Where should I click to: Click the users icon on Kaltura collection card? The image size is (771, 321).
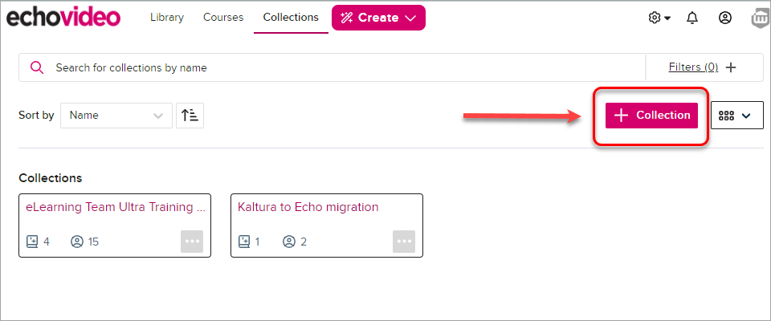[x=288, y=242]
